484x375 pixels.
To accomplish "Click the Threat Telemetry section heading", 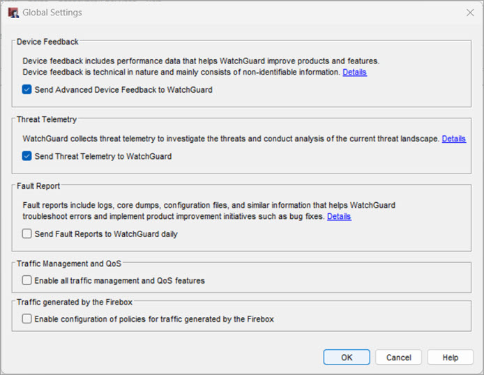I will click(47, 120).
